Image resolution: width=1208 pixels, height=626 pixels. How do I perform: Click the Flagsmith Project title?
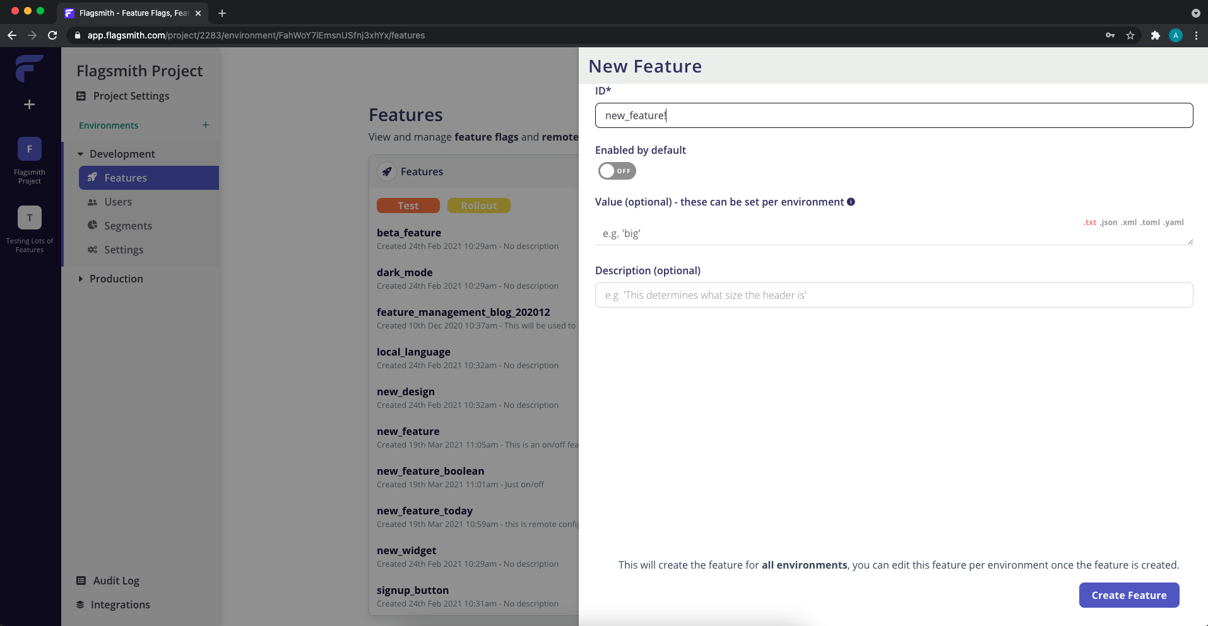coord(139,71)
